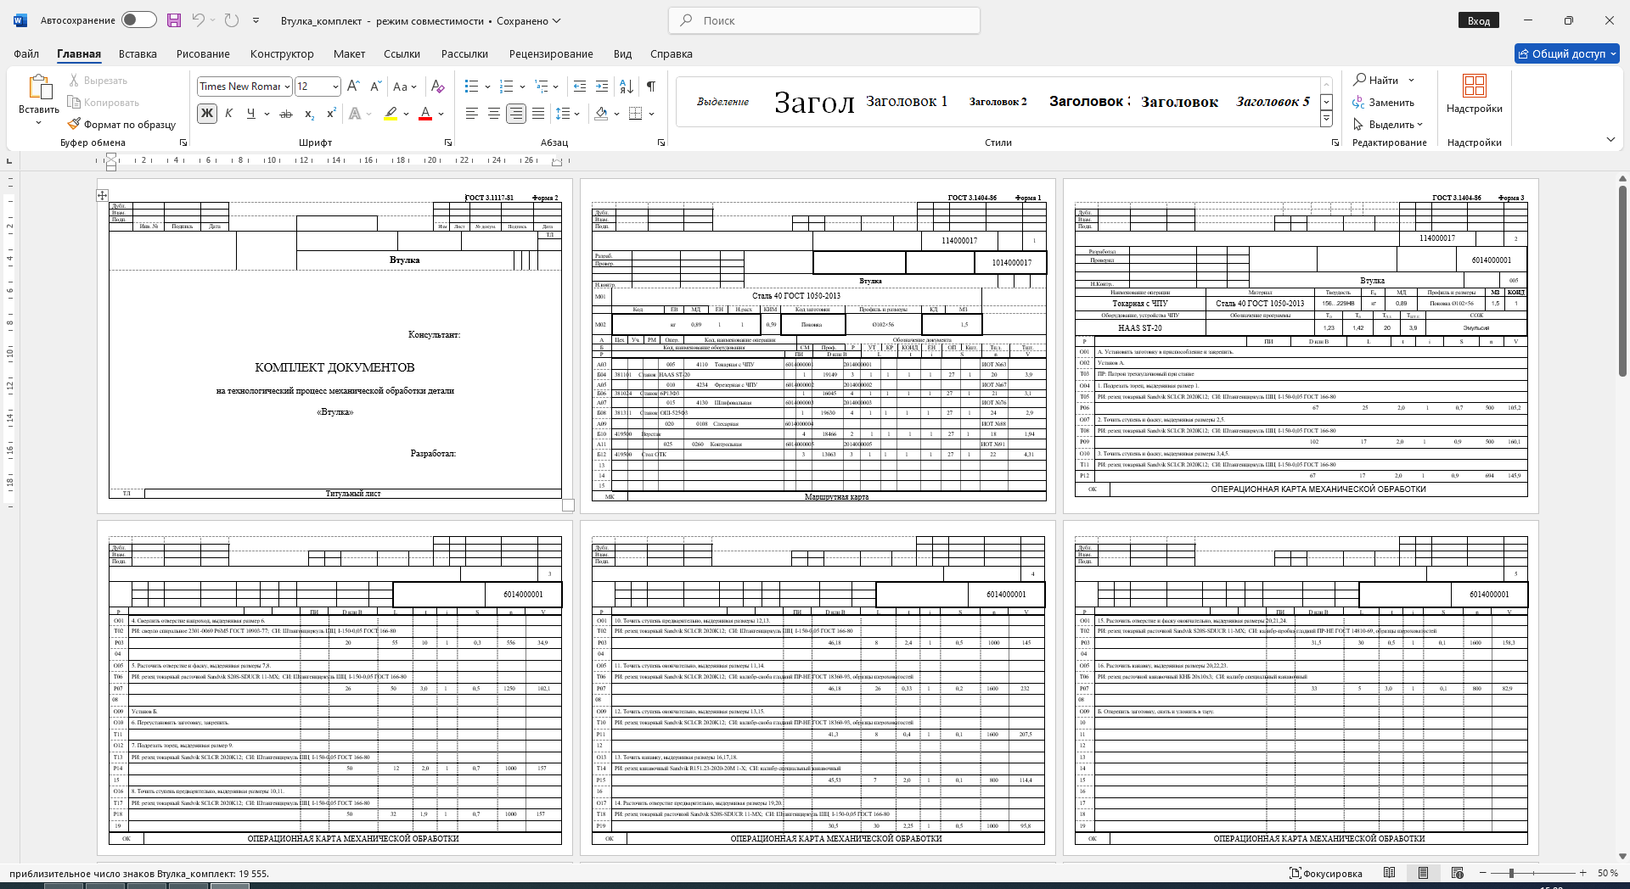The image size is (1630, 889).
Task: Click the vertical scrollbar
Action: [x=1622, y=281]
